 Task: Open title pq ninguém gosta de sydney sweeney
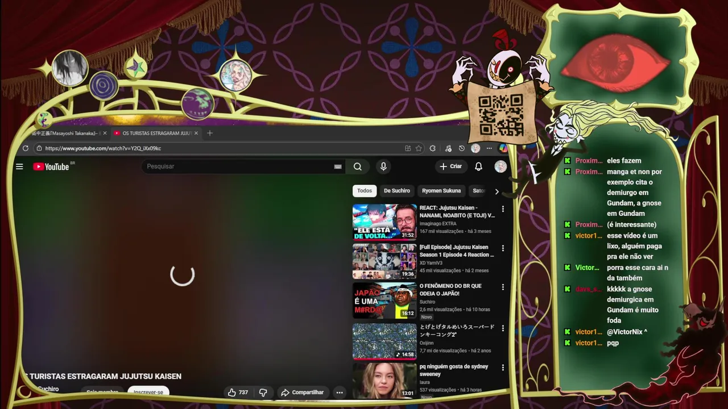(454, 370)
